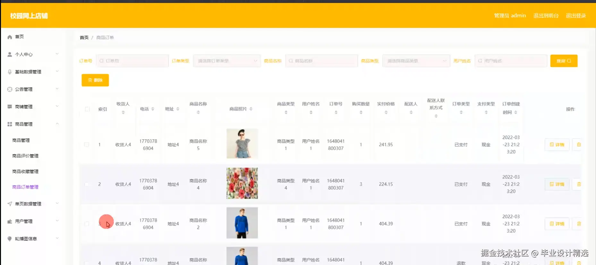The image size is (596, 265).
Task: Sort by 商品照片 column arrows
Action: [x=251, y=109]
